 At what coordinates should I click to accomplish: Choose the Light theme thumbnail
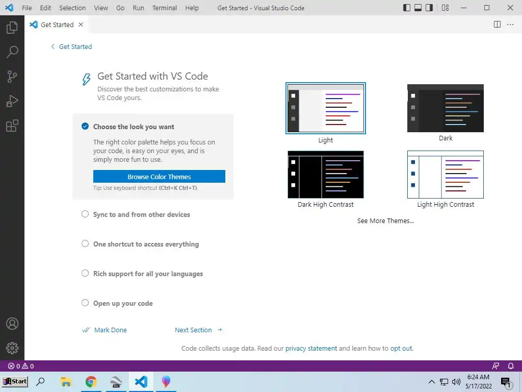[x=326, y=108]
